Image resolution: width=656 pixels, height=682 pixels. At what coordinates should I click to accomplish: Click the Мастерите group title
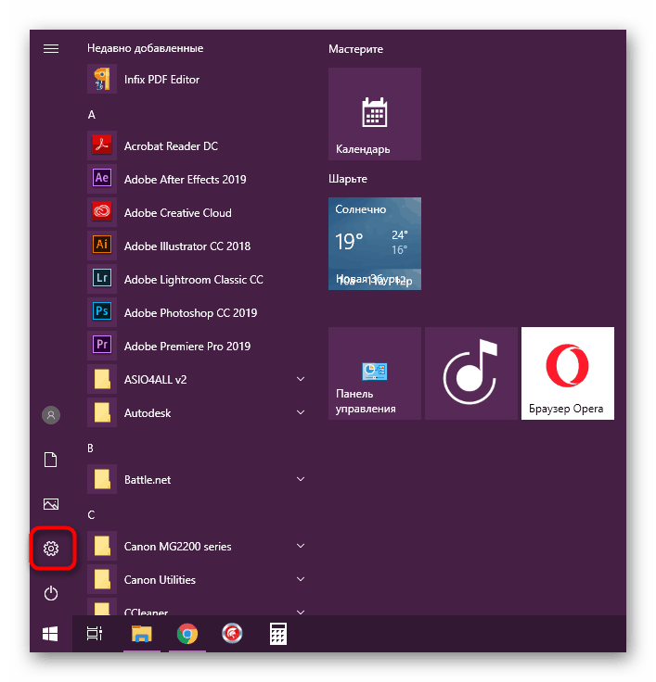pos(356,49)
